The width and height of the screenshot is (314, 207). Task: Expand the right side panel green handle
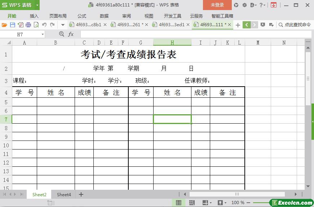point(313,121)
